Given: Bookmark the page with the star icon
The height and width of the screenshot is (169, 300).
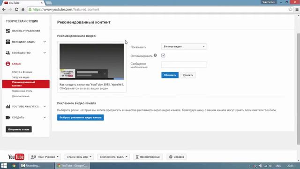Looking at the screenshot, I should (290, 9).
